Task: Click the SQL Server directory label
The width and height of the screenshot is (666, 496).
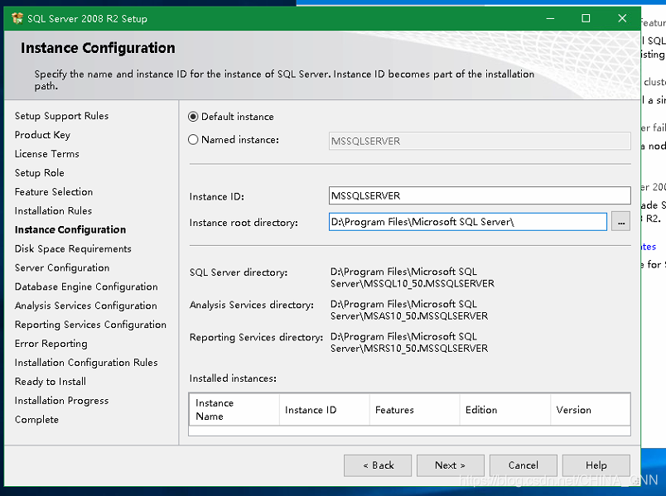Action: [239, 272]
